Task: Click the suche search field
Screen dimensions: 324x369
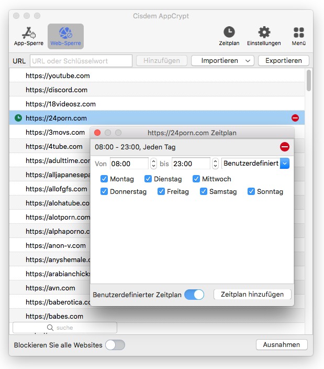Action: click(65, 328)
